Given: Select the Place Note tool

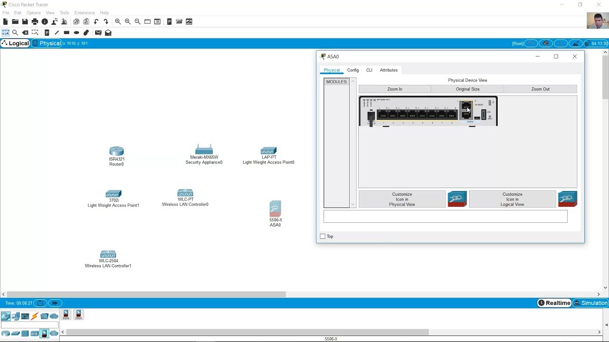Looking at the screenshot, I should pyautogui.click(x=47, y=32).
